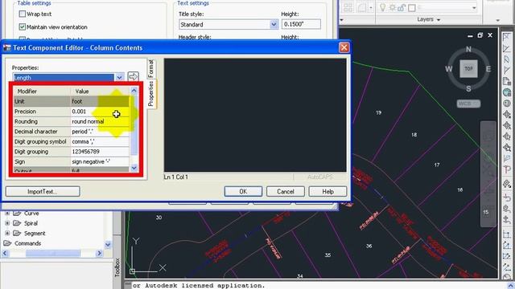Screen dimensions: 515x289
Task: Click the E compass direction on ViewCube
Action: tap(488, 69)
